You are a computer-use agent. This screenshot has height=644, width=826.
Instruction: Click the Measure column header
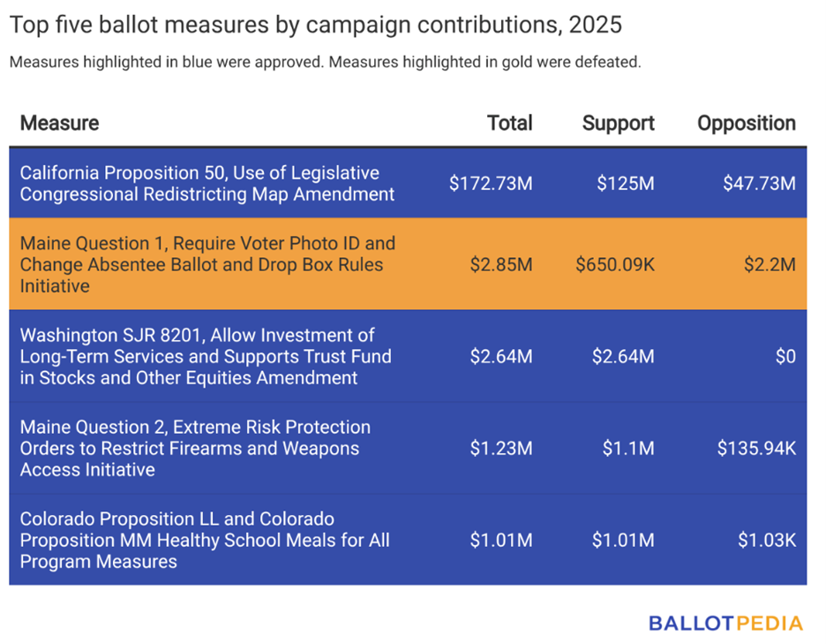click(x=59, y=123)
